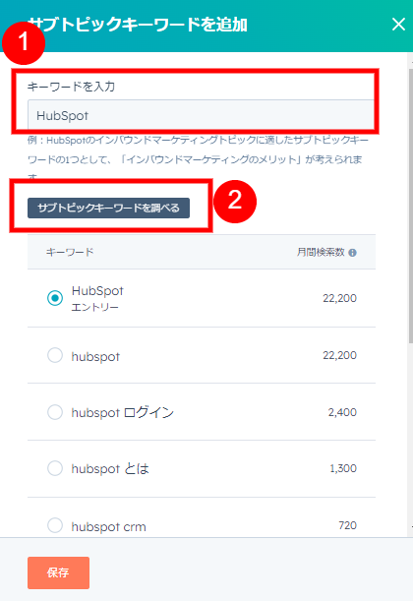
Task: Click the キーワード column header
Action: [x=70, y=252]
